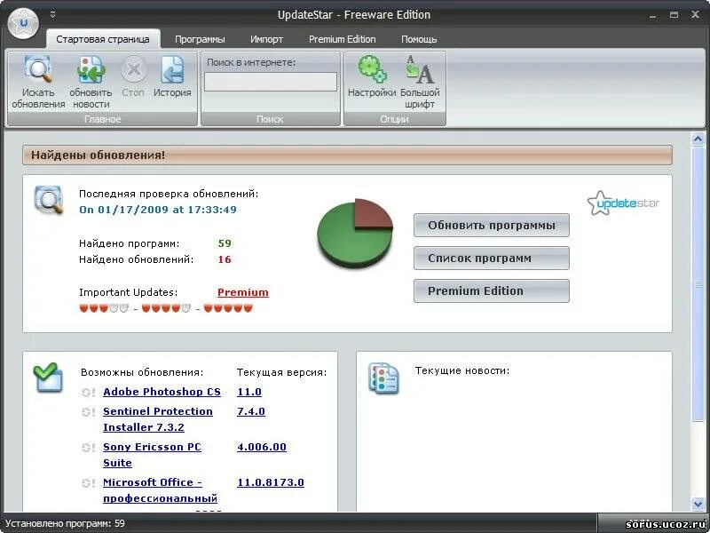Click the Important Updates shield rating icons

click(x=166, y=308)
